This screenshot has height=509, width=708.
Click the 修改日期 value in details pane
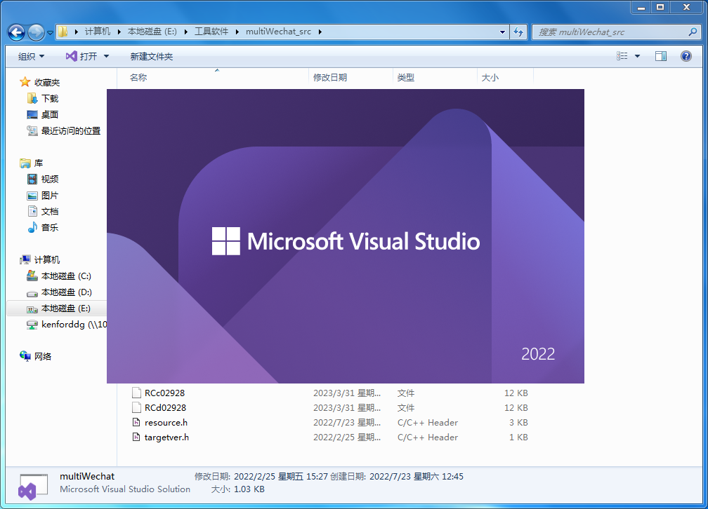(x=281, y=477)
